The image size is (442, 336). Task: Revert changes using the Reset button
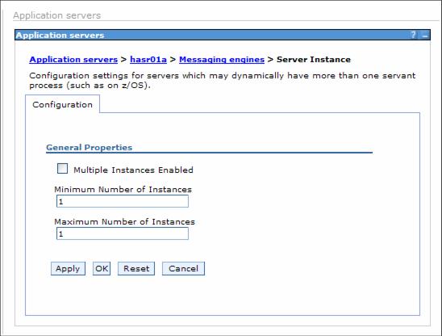pyautogui.click(x=136, y=268)
